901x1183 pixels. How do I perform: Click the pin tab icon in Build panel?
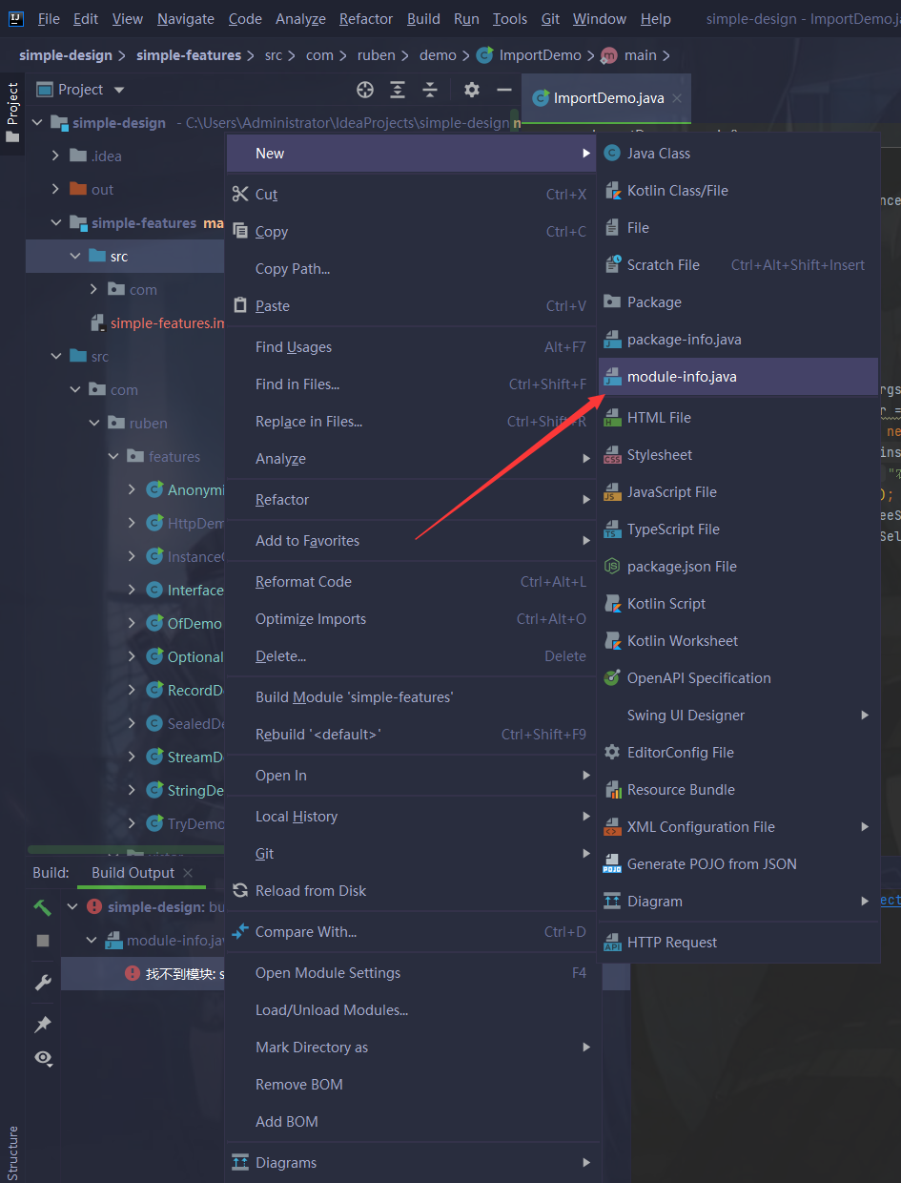[x=43, y=1024]
